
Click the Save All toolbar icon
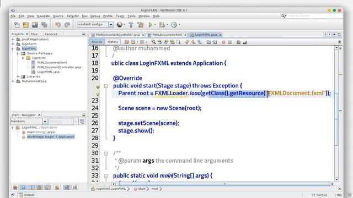pyautogui.click(x=44, y=25)
